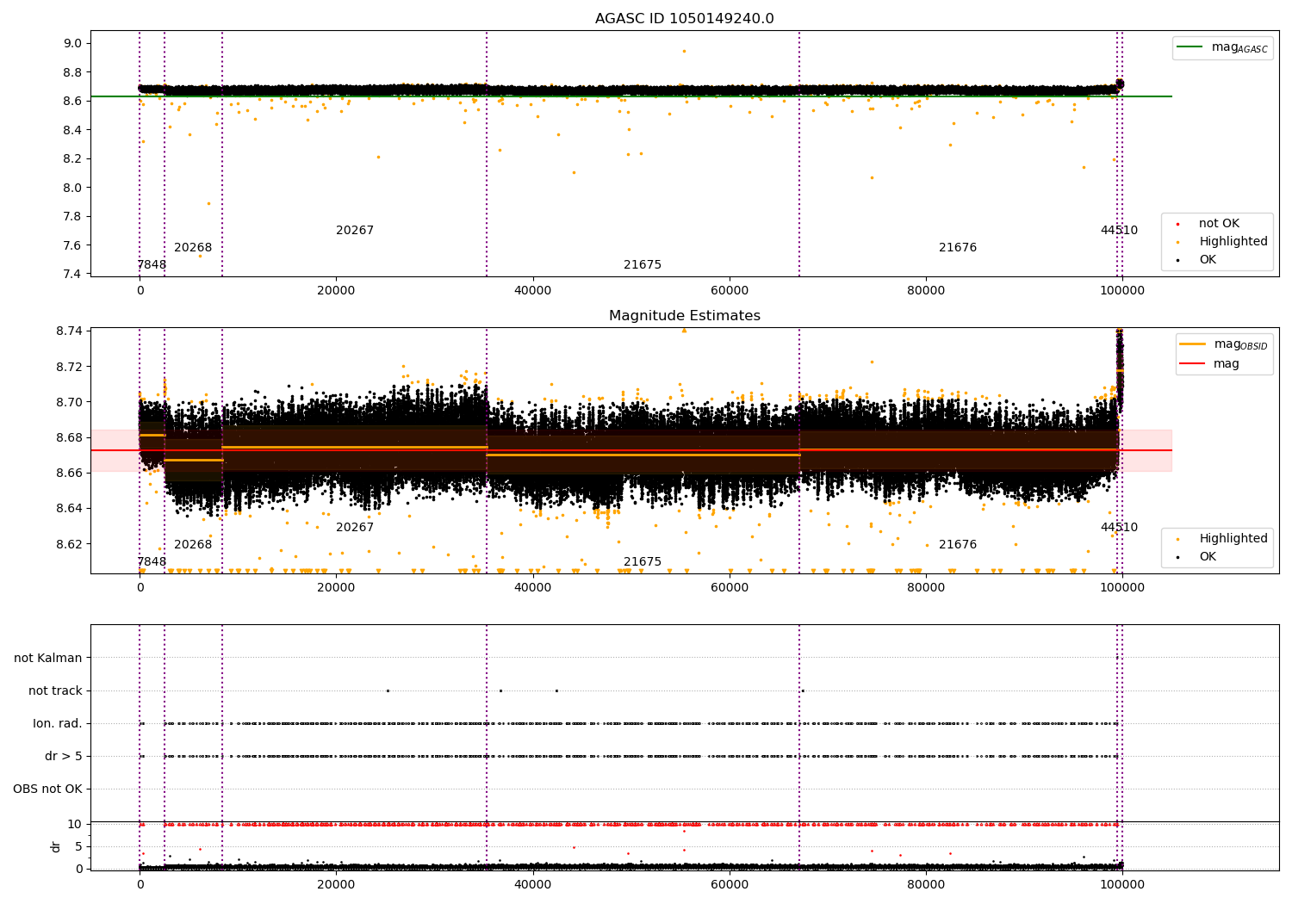Click the 10 tick on the dr axis
Screen dimensions: 1292x904
click(75, 825)
